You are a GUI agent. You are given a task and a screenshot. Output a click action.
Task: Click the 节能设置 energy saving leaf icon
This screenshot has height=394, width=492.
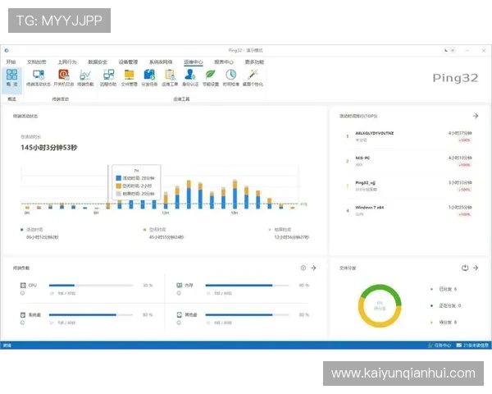[211, 77]
